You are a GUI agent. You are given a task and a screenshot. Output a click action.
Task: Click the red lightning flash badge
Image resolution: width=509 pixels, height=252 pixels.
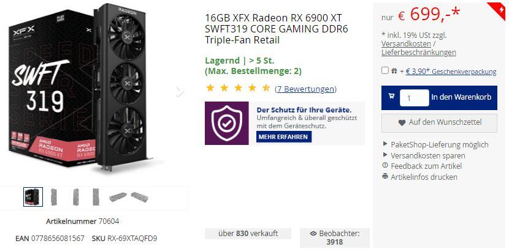coord(499,9)
